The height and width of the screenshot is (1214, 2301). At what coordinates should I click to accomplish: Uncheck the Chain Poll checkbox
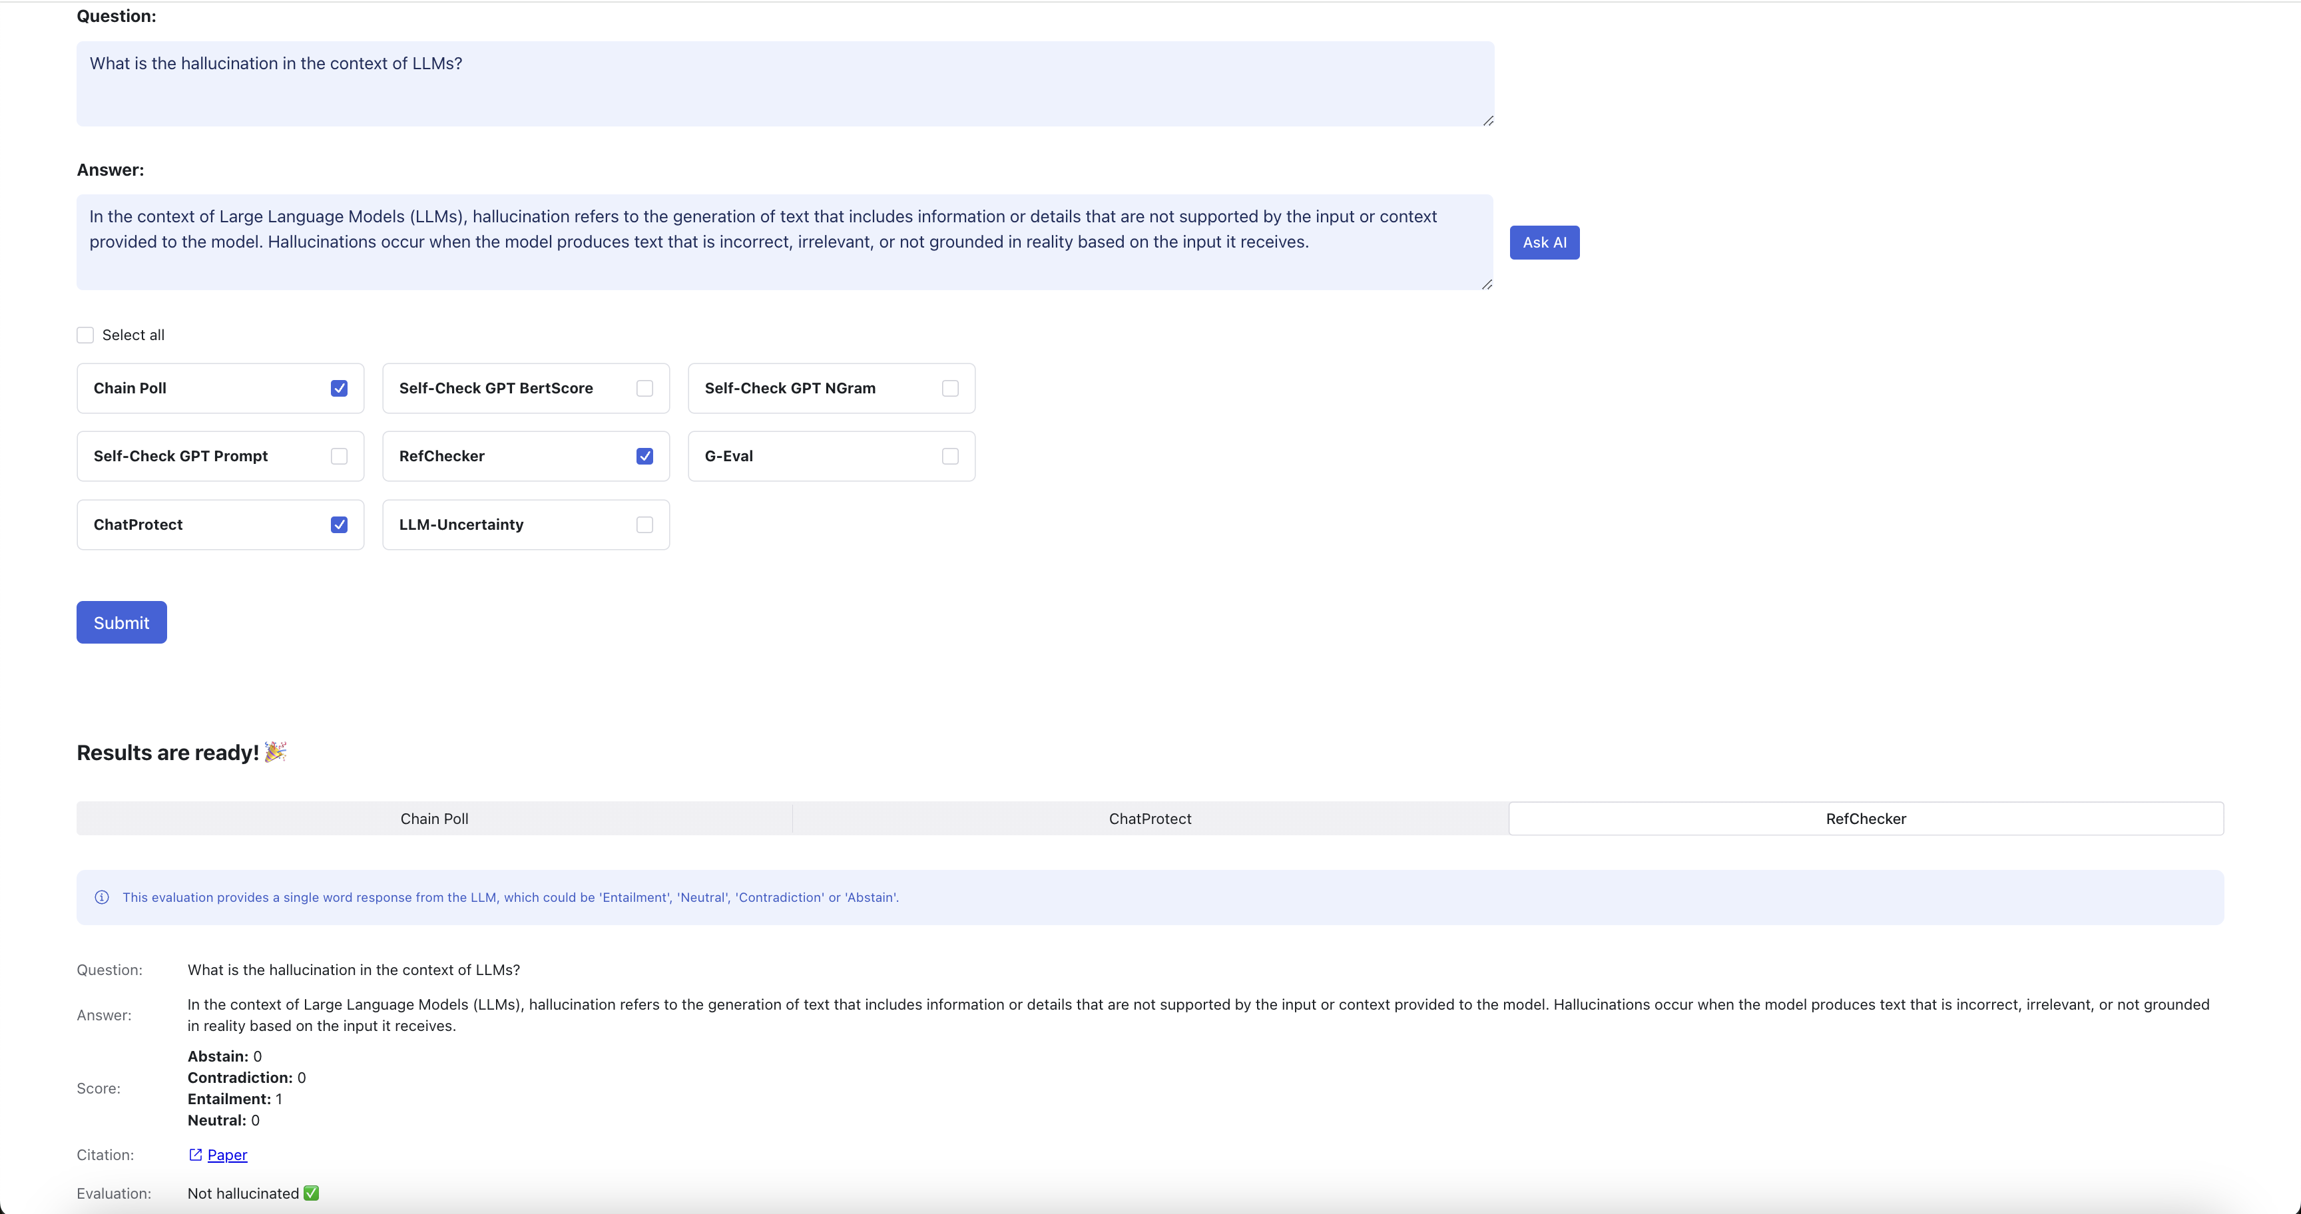(340, 388)
